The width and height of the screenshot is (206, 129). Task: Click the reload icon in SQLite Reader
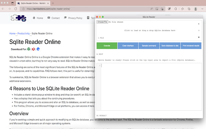(x=199, y=24)
